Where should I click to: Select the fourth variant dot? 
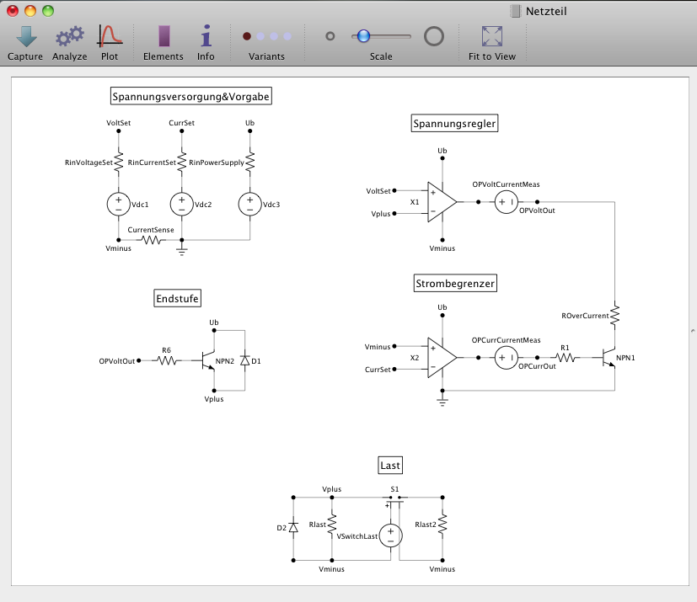tap(287, 36)
